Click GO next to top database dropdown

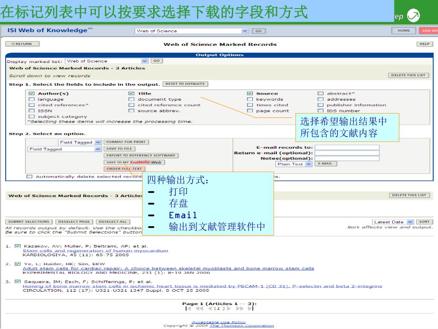point(258,31)
